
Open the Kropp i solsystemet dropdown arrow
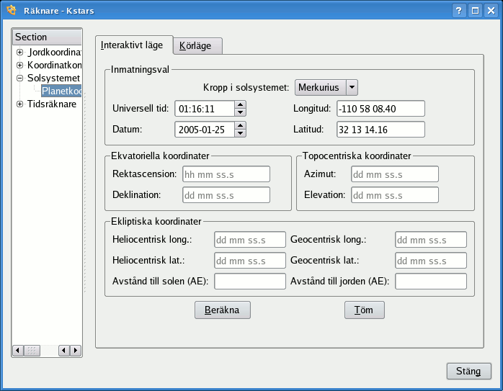tap(352, 87)
